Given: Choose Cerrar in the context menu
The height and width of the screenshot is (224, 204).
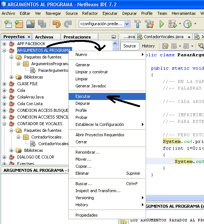Looking at the screenshot, I should (x=107, y=142).
